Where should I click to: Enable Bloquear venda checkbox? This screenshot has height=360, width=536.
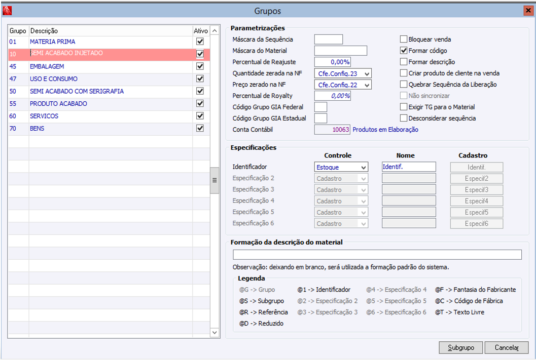pyautogui.click(x=404, y=39)
